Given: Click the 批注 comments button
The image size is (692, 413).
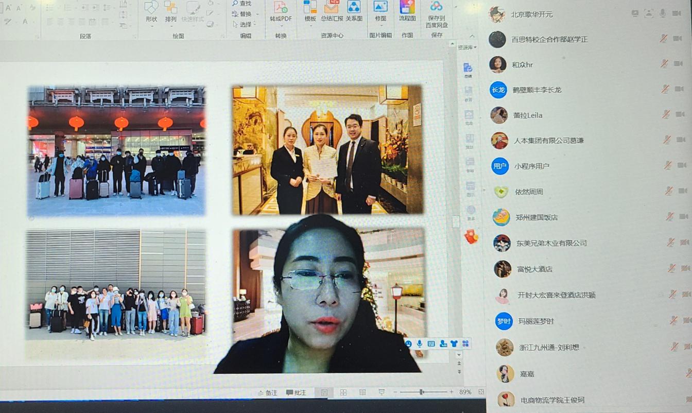Looking at the screenshot, I should 296,393.
